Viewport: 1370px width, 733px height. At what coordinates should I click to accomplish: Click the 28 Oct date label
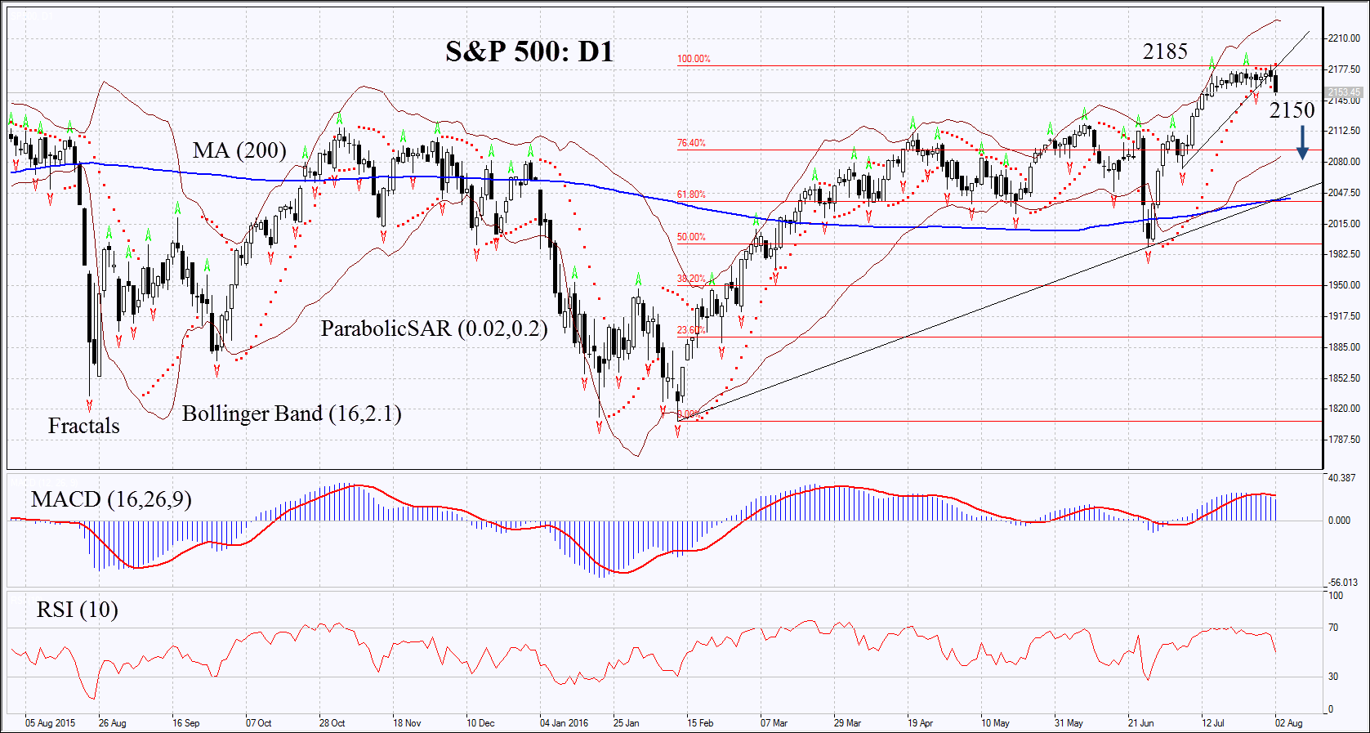(x=332, y=723)
